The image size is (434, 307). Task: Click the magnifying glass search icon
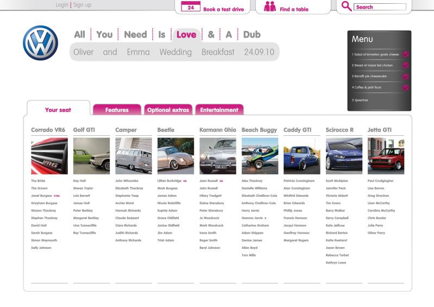(x=346, y=6)
